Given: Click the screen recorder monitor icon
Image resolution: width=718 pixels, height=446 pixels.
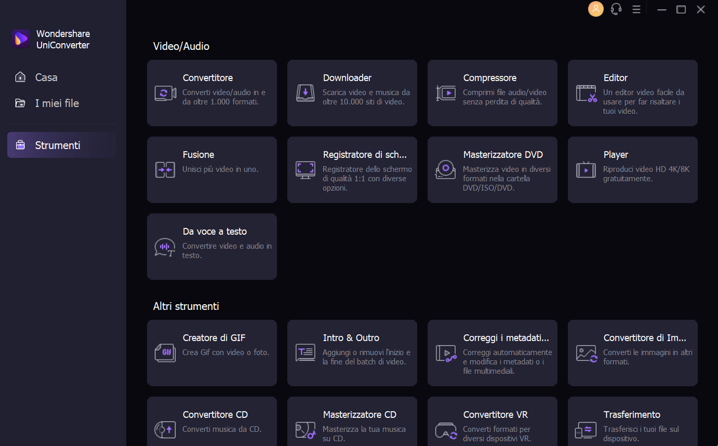Looking at the screenshot, I should [x=306, y=170].
